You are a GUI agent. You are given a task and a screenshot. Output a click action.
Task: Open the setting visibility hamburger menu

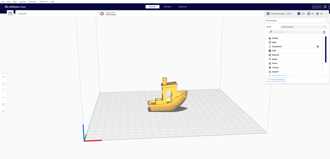(x=324, y=32)
